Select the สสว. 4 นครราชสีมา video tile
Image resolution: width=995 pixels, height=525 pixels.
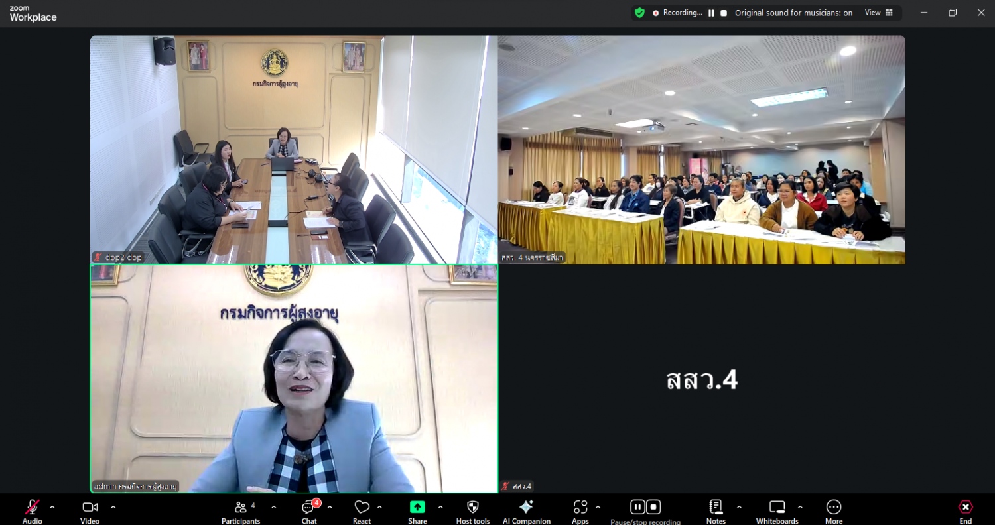click(x=701, y=150)
